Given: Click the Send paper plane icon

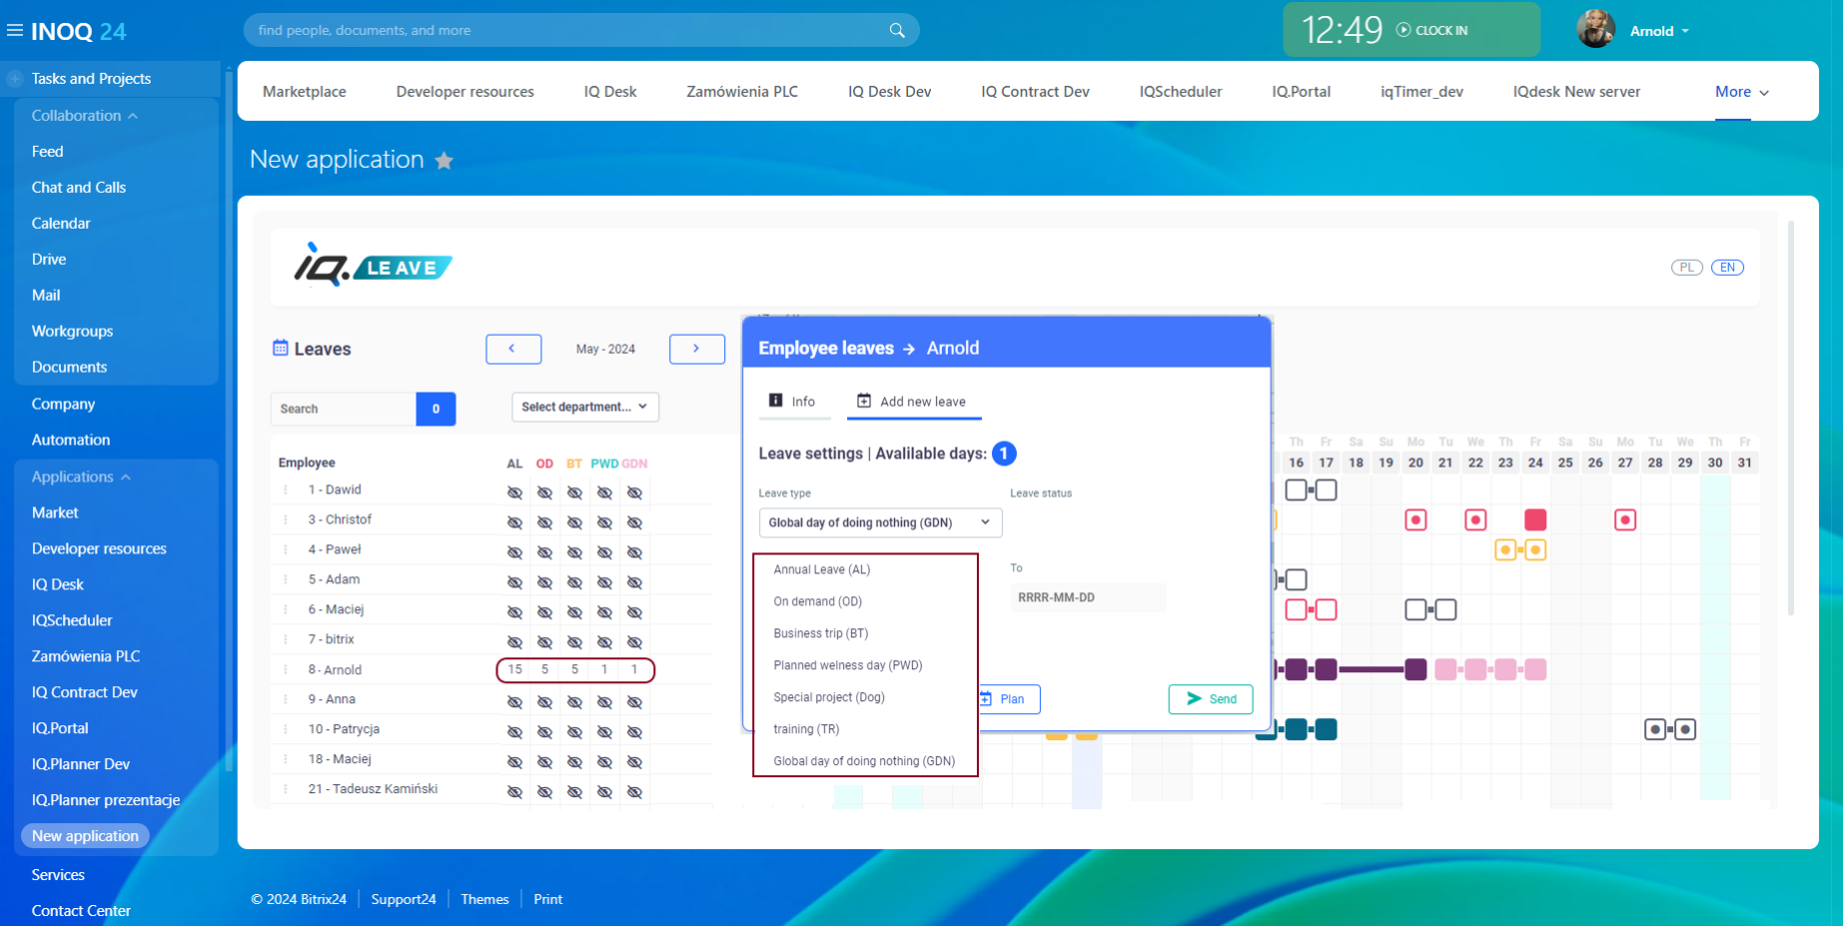Looking at the screenshot, I should [1194, 698].
